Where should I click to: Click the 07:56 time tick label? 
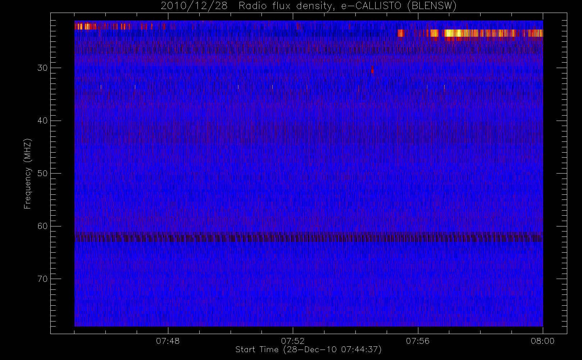(x=418, y=341)
